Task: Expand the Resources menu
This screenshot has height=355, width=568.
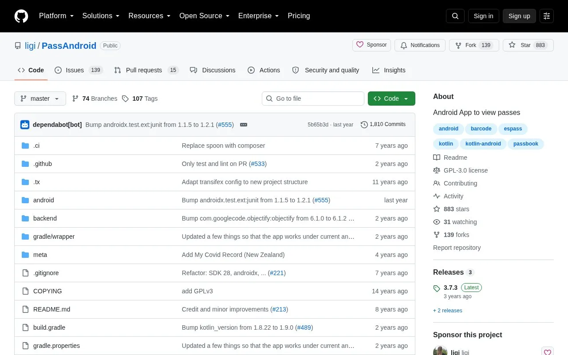Action: point(150,16)
